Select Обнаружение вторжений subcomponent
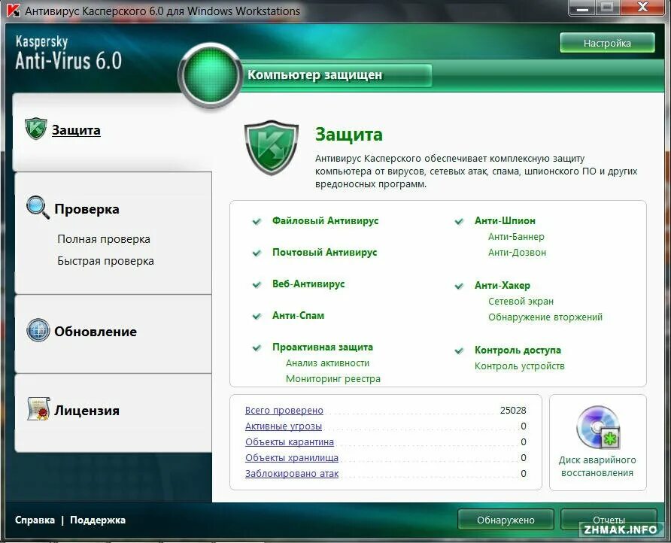Screen dimensions: 671x543 545,317
